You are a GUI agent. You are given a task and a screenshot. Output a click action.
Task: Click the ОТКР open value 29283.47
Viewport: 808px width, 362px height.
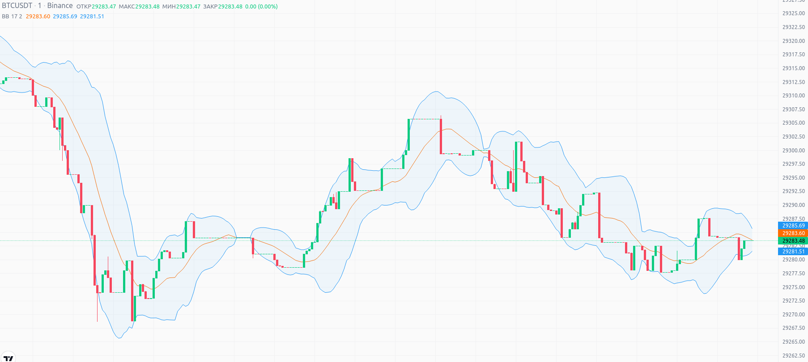(x=104, y=7)
